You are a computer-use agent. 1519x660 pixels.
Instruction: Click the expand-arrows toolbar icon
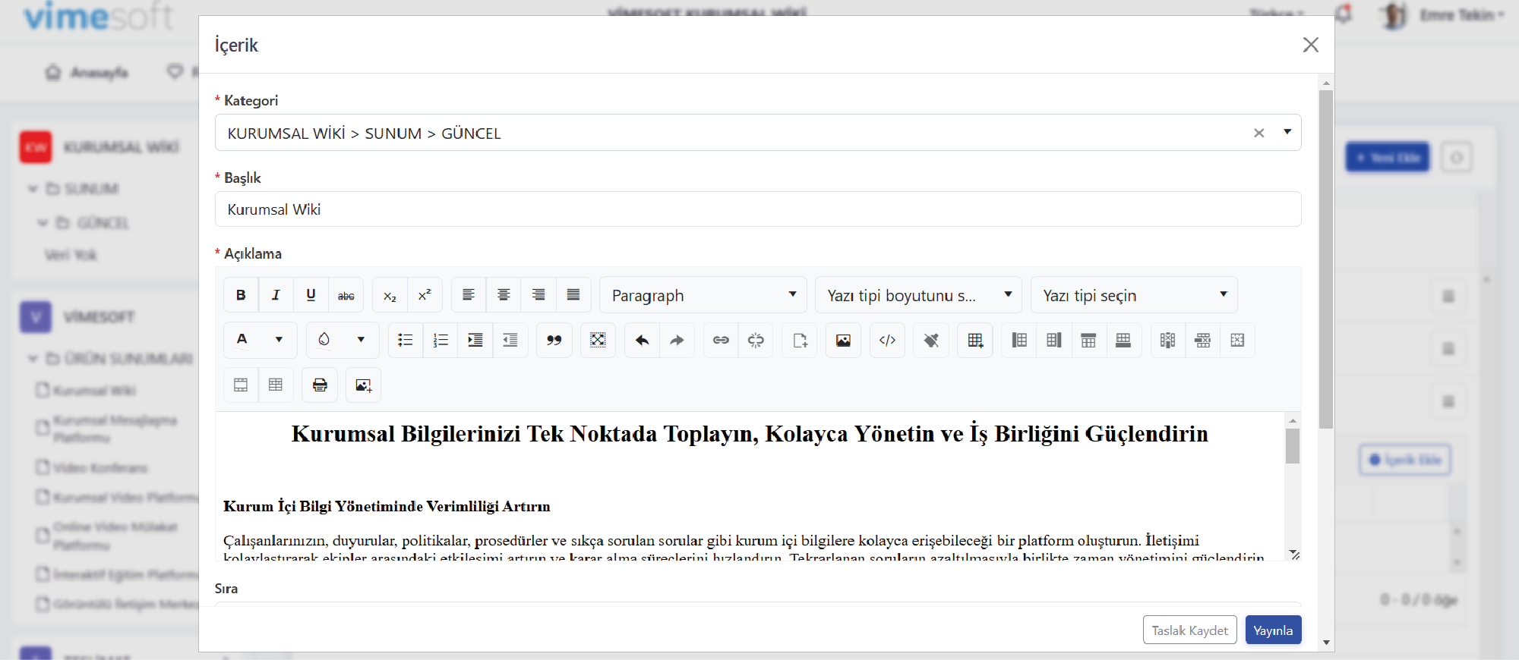598,340
